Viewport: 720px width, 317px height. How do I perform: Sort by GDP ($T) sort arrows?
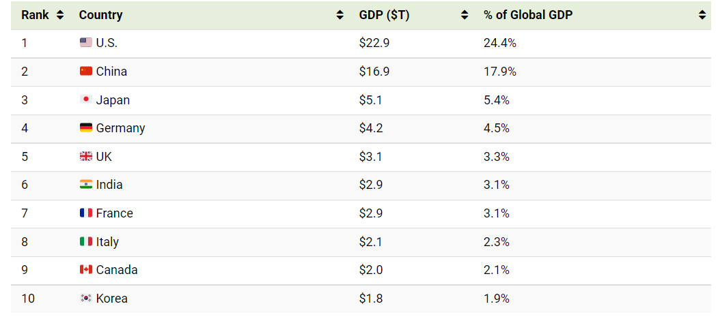coord(465,15)
